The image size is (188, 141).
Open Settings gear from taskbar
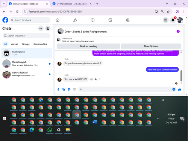(59, 130)
